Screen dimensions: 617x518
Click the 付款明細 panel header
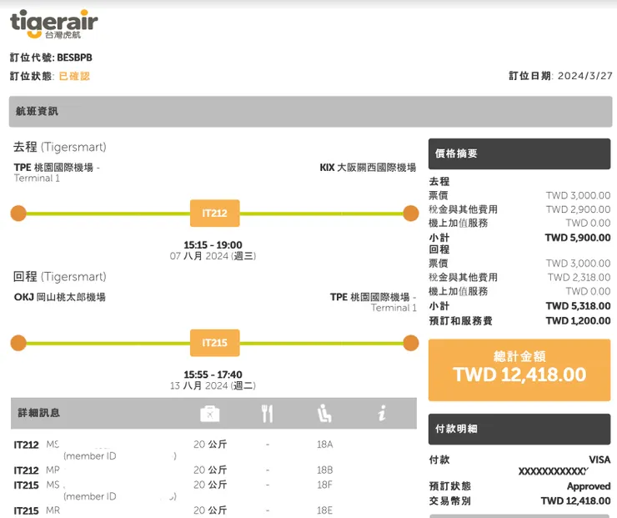(x=519, y=429)
